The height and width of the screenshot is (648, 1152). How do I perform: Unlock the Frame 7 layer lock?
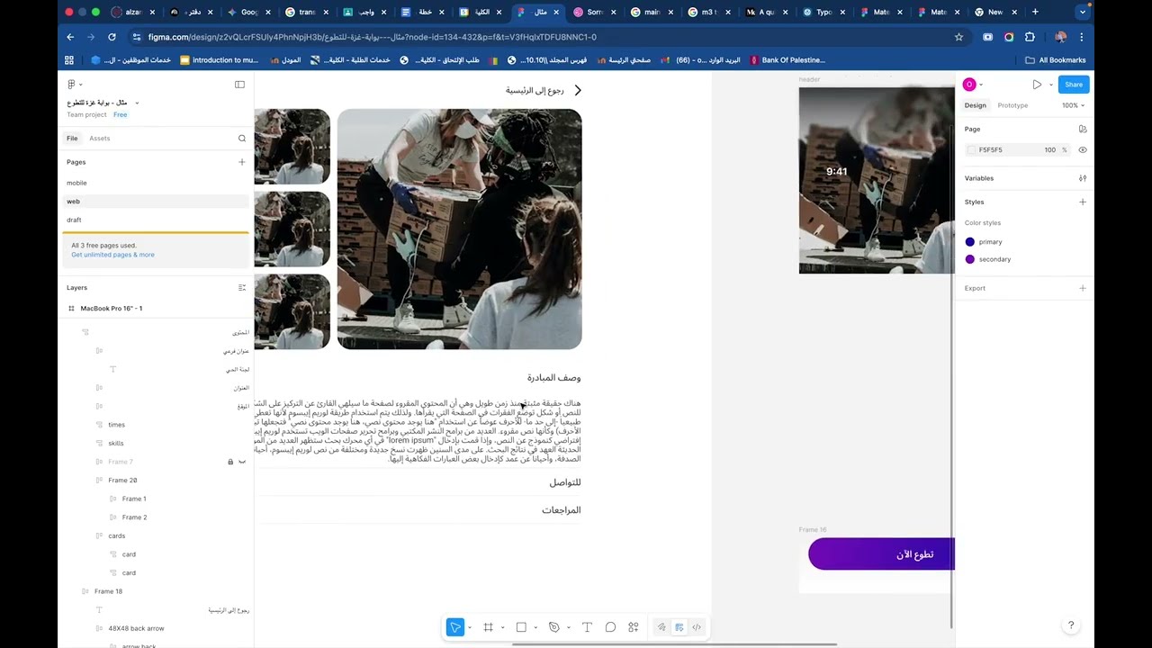230,462
